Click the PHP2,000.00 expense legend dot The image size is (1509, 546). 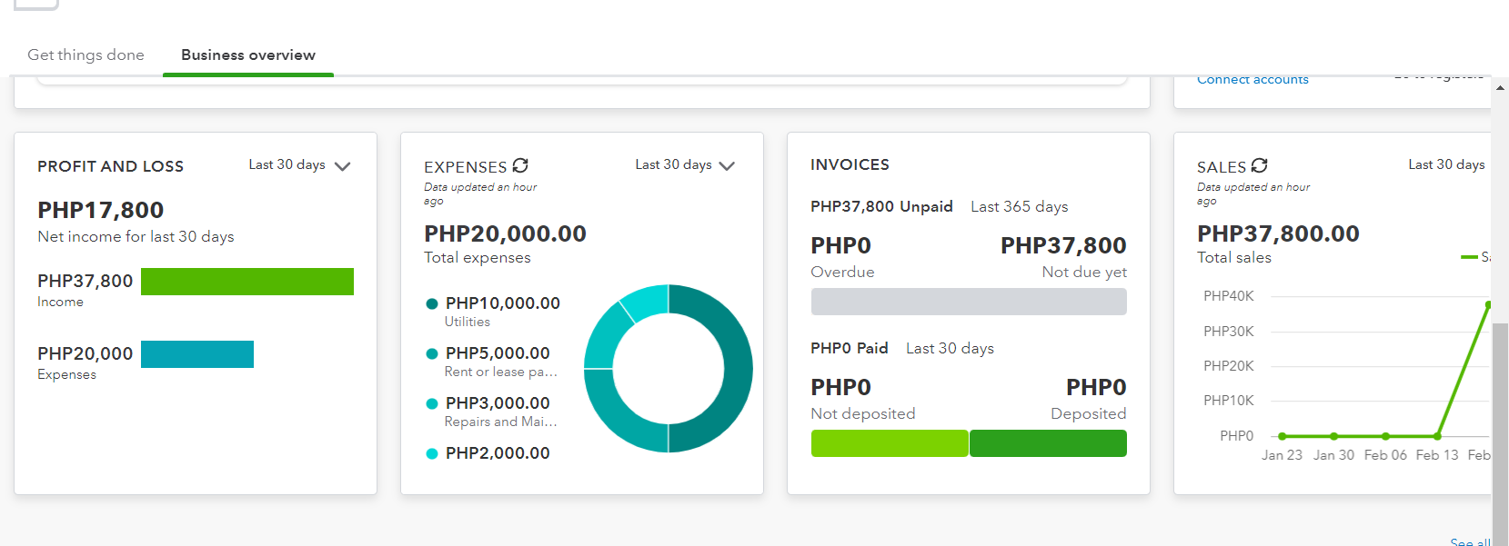(x=432, y=453)
